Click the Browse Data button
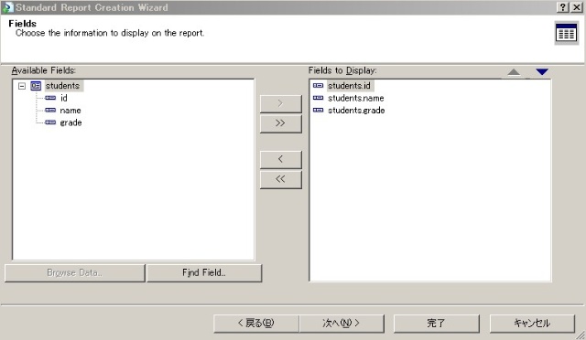This screenshot has width=586, height=340. [75, 272]
